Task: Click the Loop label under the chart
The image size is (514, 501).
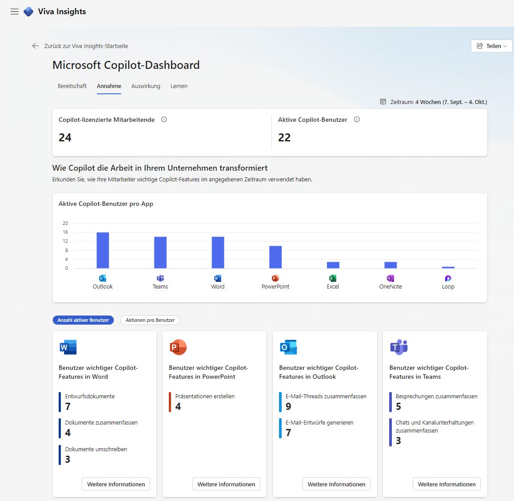Action: (448, 286)
